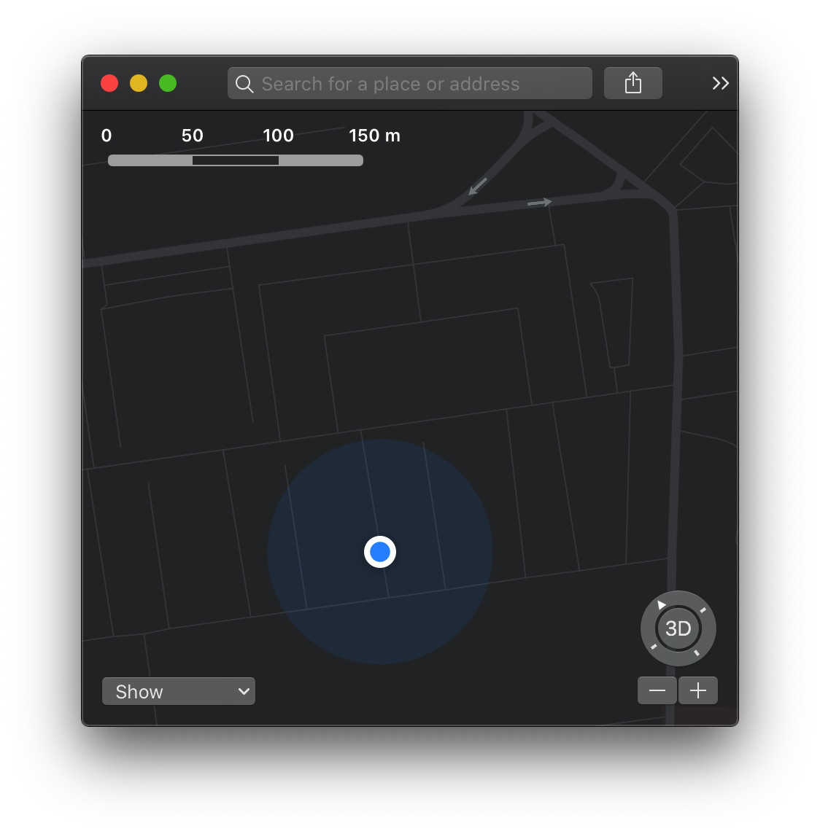Viewport: 820px width, 834px height.
Task: Click the '100' scale label
Action: [x=278, y=136]
